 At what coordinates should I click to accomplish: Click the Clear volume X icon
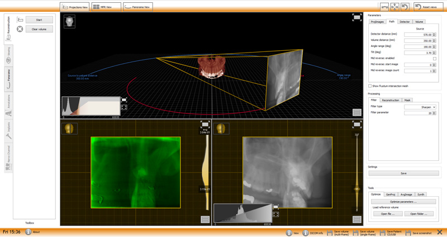pos(20,29)
